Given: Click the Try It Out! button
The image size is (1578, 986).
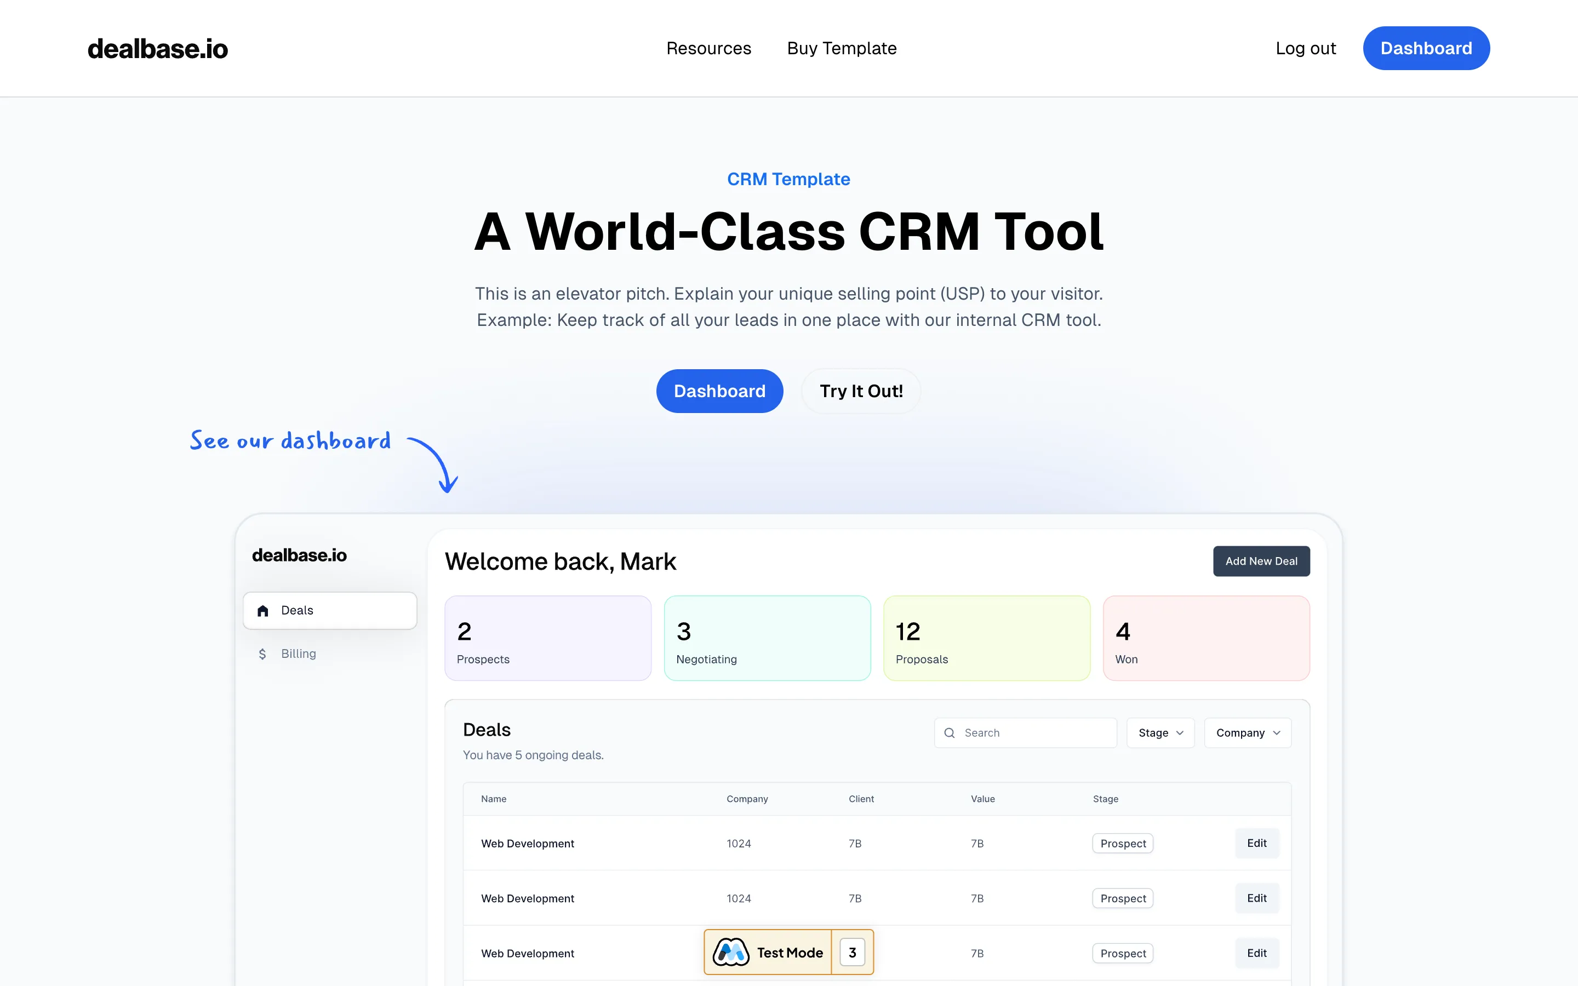Looking at the screenshot, I should (861, 391).
